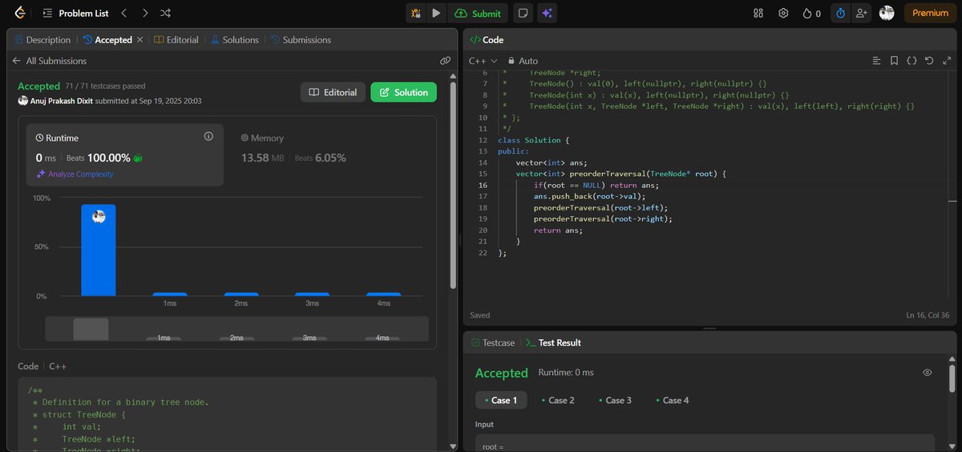Click the invite user icon
Screen dimensions: 962x452
(x=861, y=14)
